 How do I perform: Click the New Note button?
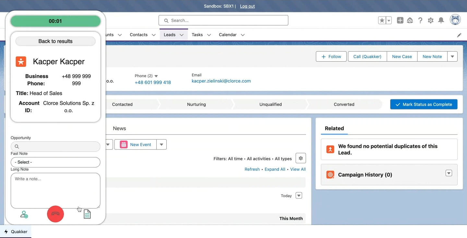(x=432, y=56)
